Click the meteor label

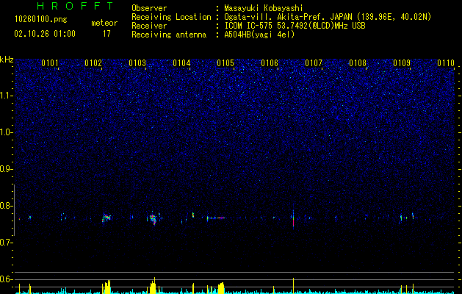coord(104,23)
